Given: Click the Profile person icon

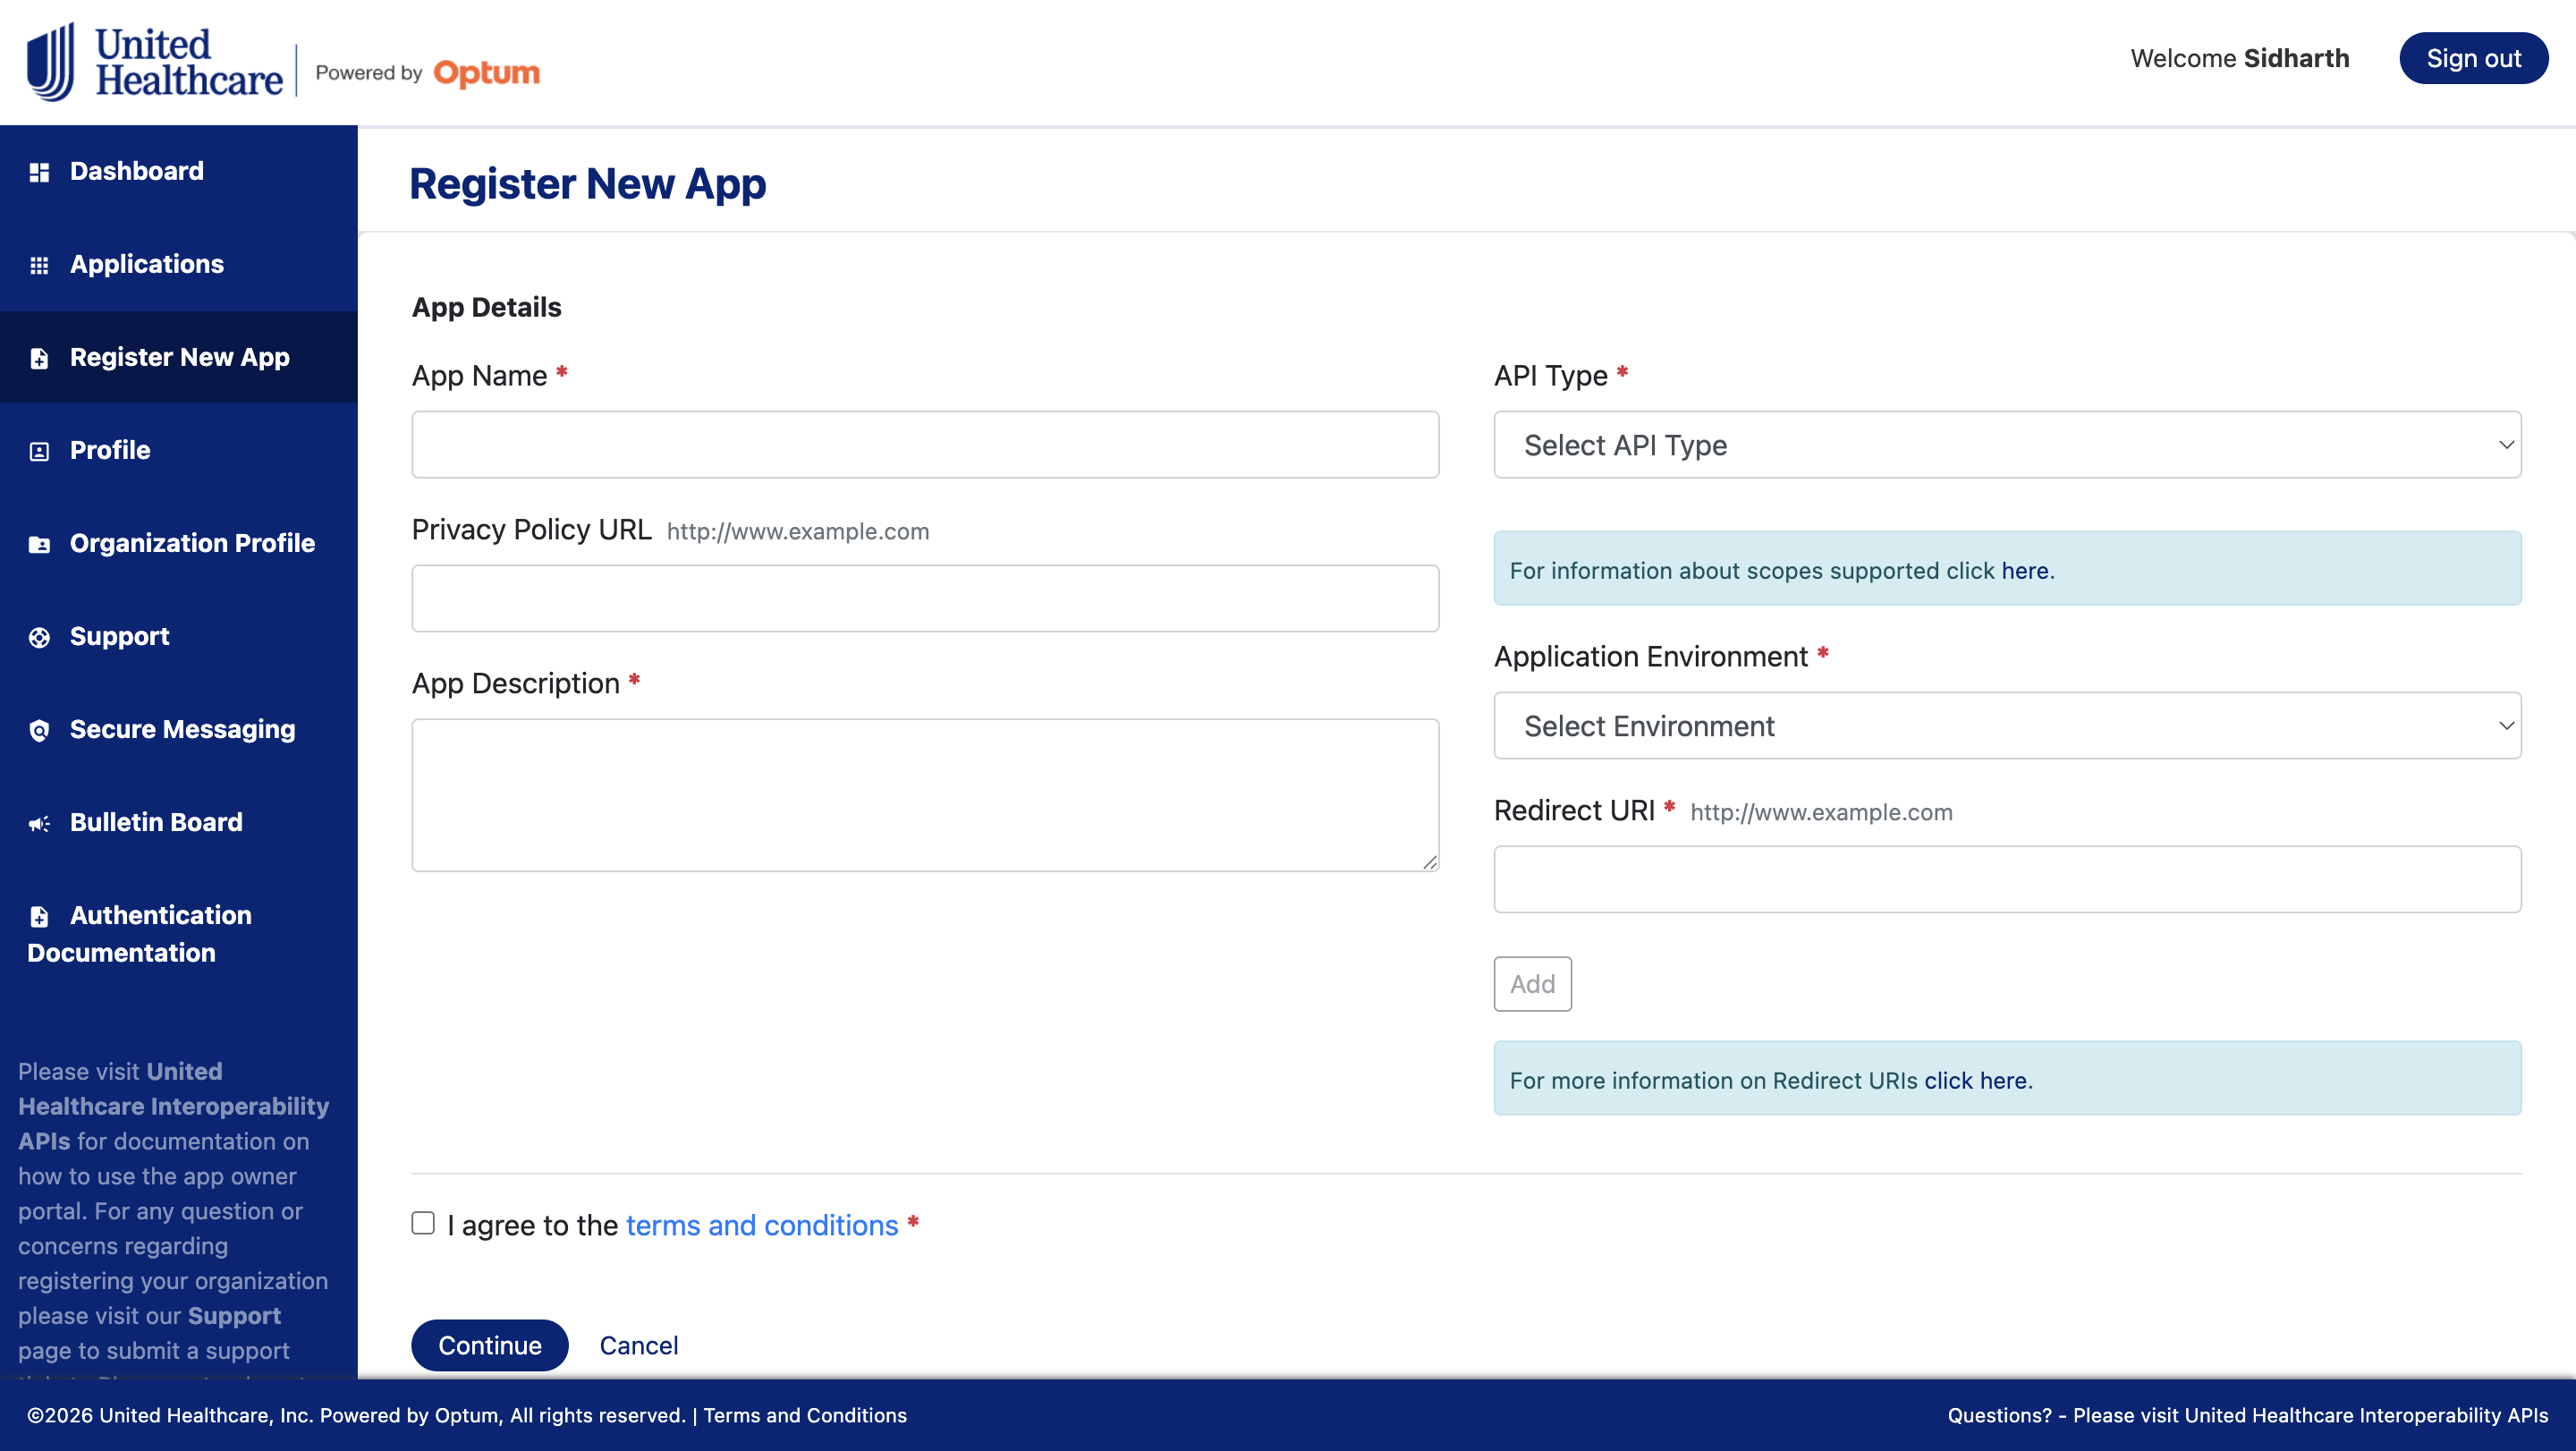Looking at the screenshot, I should [x=39, y=451].
